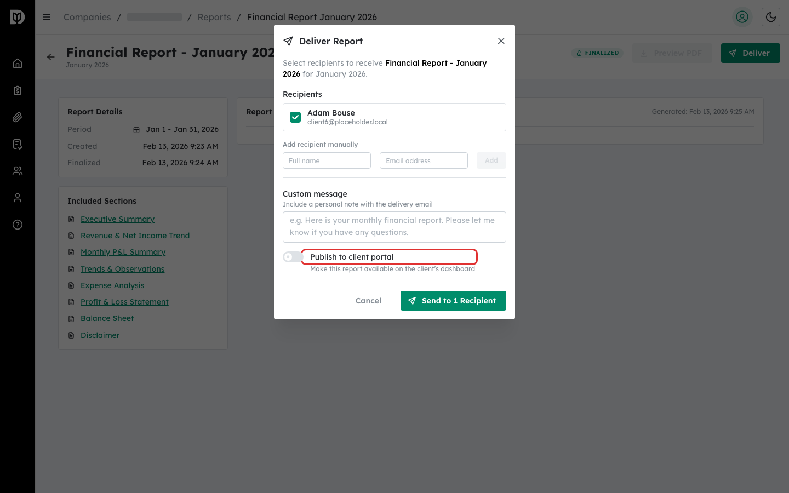This screenshot has width=789, height=493.
Task: Open the user account icon in top bar
Action: [x=742, y=17]
